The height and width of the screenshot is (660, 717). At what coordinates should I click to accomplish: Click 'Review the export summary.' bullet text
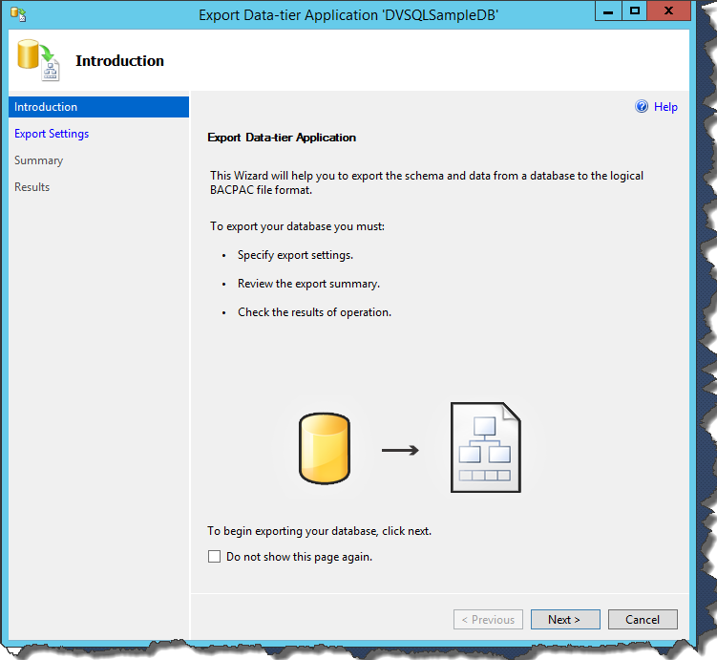(308, 284)
